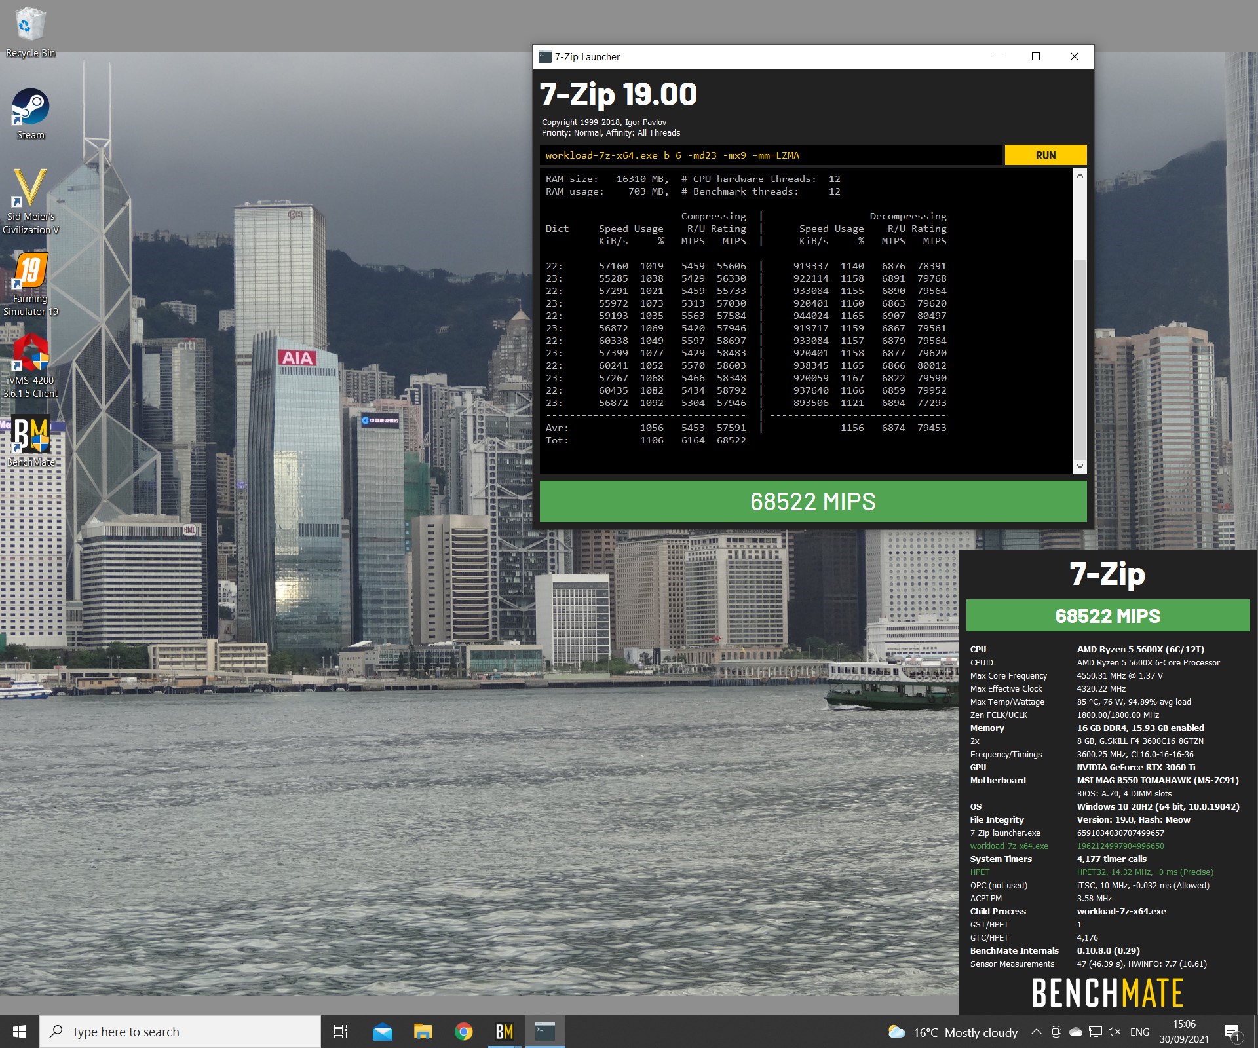Image resolution: width=1258 pixels, height=1048 pixels.
Task: Click the 'Avr:' averages row in results
Action: coord(746,428)
